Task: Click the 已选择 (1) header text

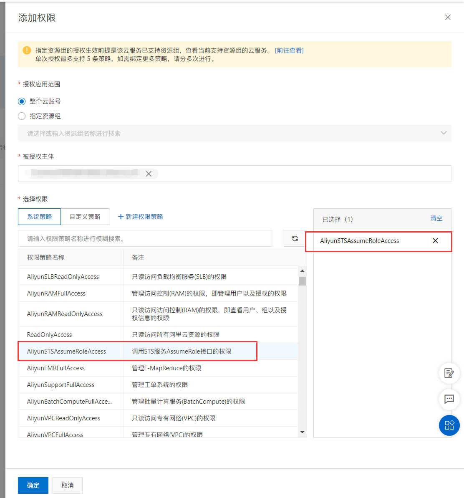Action: [338, 220]
